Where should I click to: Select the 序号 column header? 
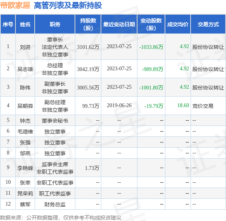coord(8,24)
